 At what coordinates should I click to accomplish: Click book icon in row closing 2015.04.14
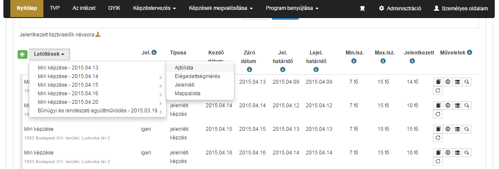tap(438, 106)
